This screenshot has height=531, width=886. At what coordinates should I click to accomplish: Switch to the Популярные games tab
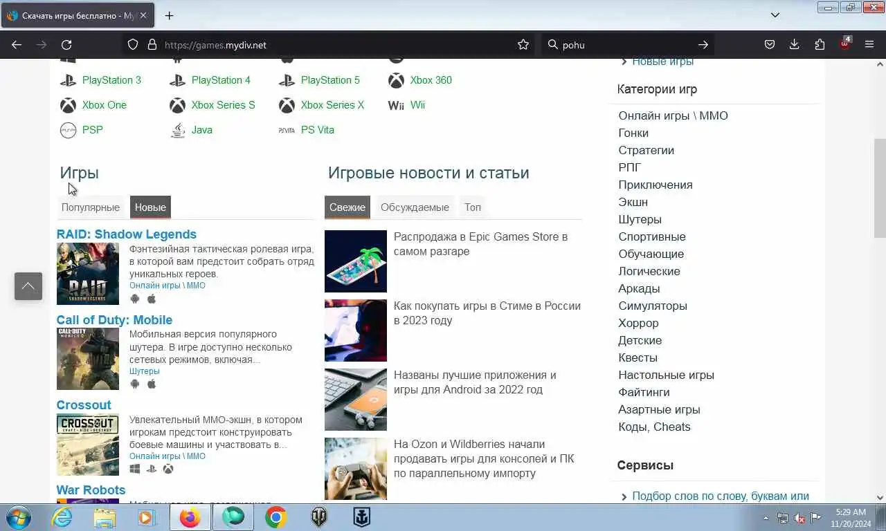[x=90, y=207]
